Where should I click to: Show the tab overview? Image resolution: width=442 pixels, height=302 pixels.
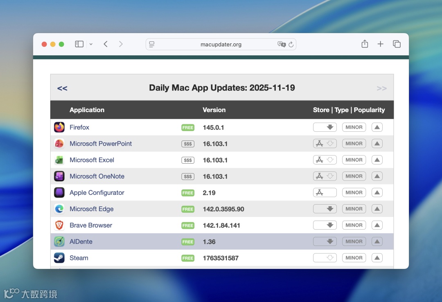click(x=397, y=44)
